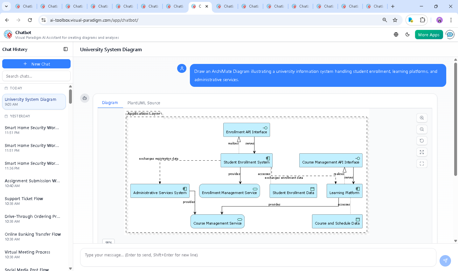The width and height of the screenshot is (458, 271).
Task: Open the 98% zoom level selector
Action: [108, 242]
